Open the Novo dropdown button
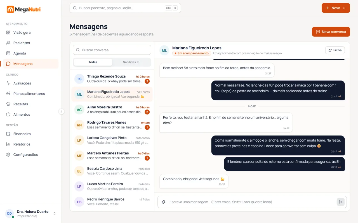The height and width of the screenshot is (223, 358). (336, 8)
